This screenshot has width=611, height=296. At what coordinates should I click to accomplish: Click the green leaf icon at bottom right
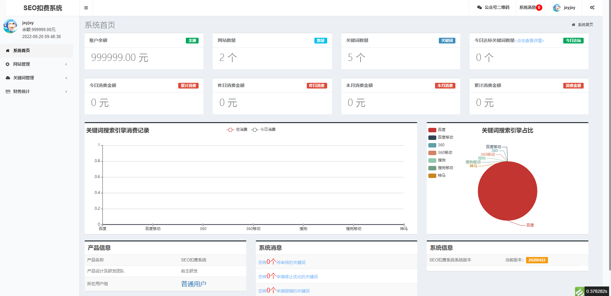[x=579, y=291]
